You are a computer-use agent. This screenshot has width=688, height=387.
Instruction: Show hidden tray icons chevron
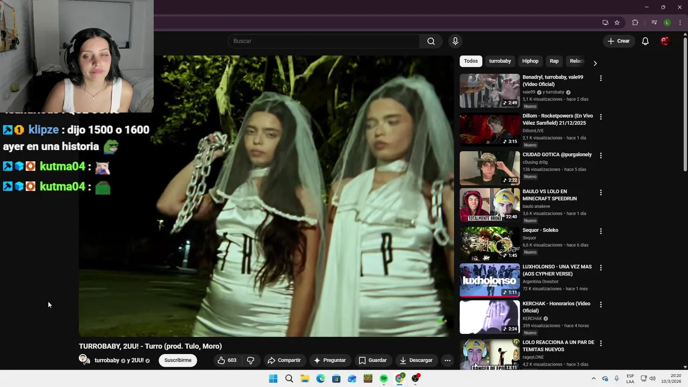click(x=593, y=378)
